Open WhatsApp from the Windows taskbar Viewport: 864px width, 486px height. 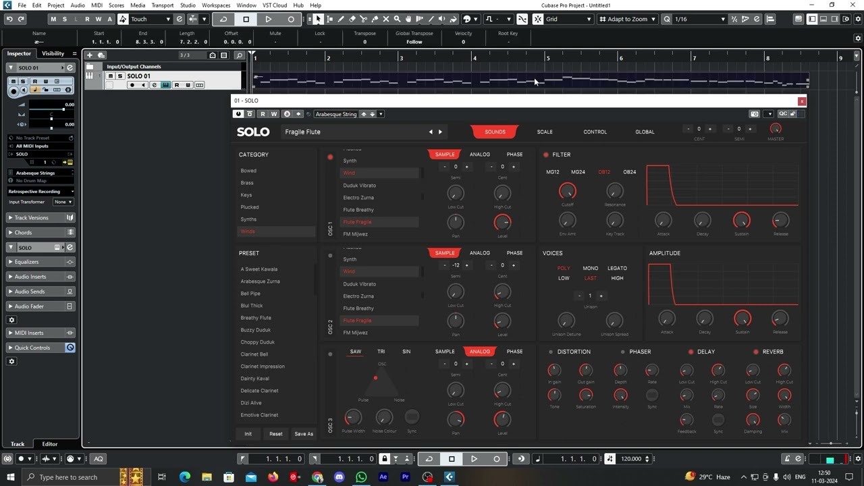coord(361,477)
